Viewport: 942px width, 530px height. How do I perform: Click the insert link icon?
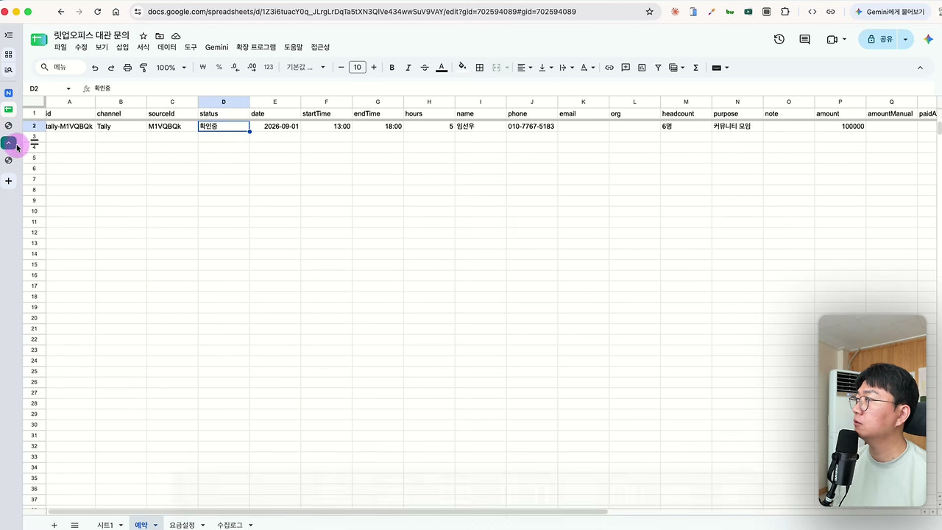pyautogui.click(x=609, y=68)
